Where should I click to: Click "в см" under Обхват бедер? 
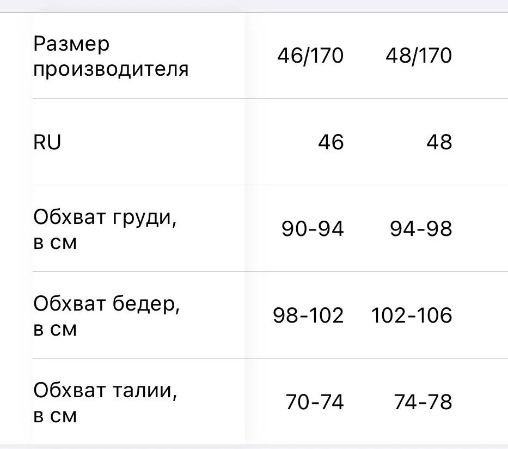click(55, 329)
